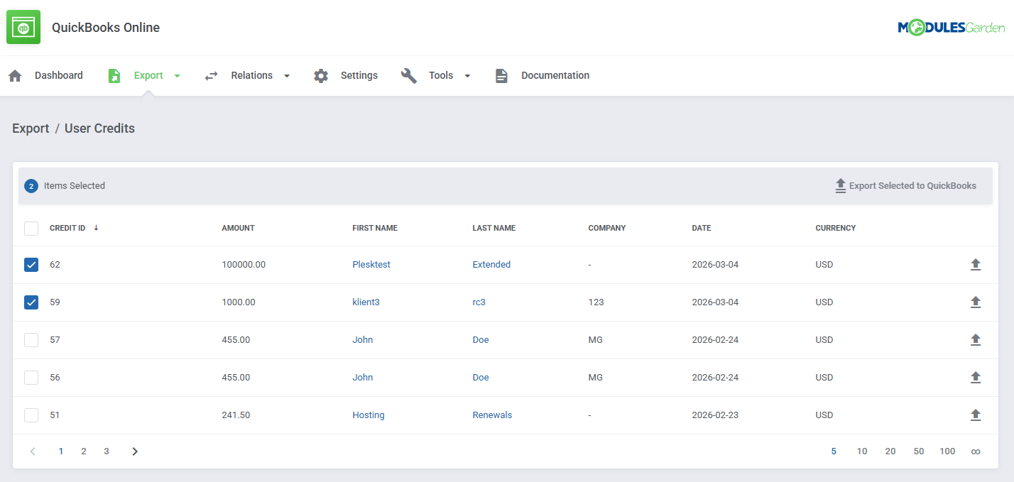This screenshot has width=1014, height=482.
Task: Open the rc3 last name link
Action: click(x=479, y=302)
